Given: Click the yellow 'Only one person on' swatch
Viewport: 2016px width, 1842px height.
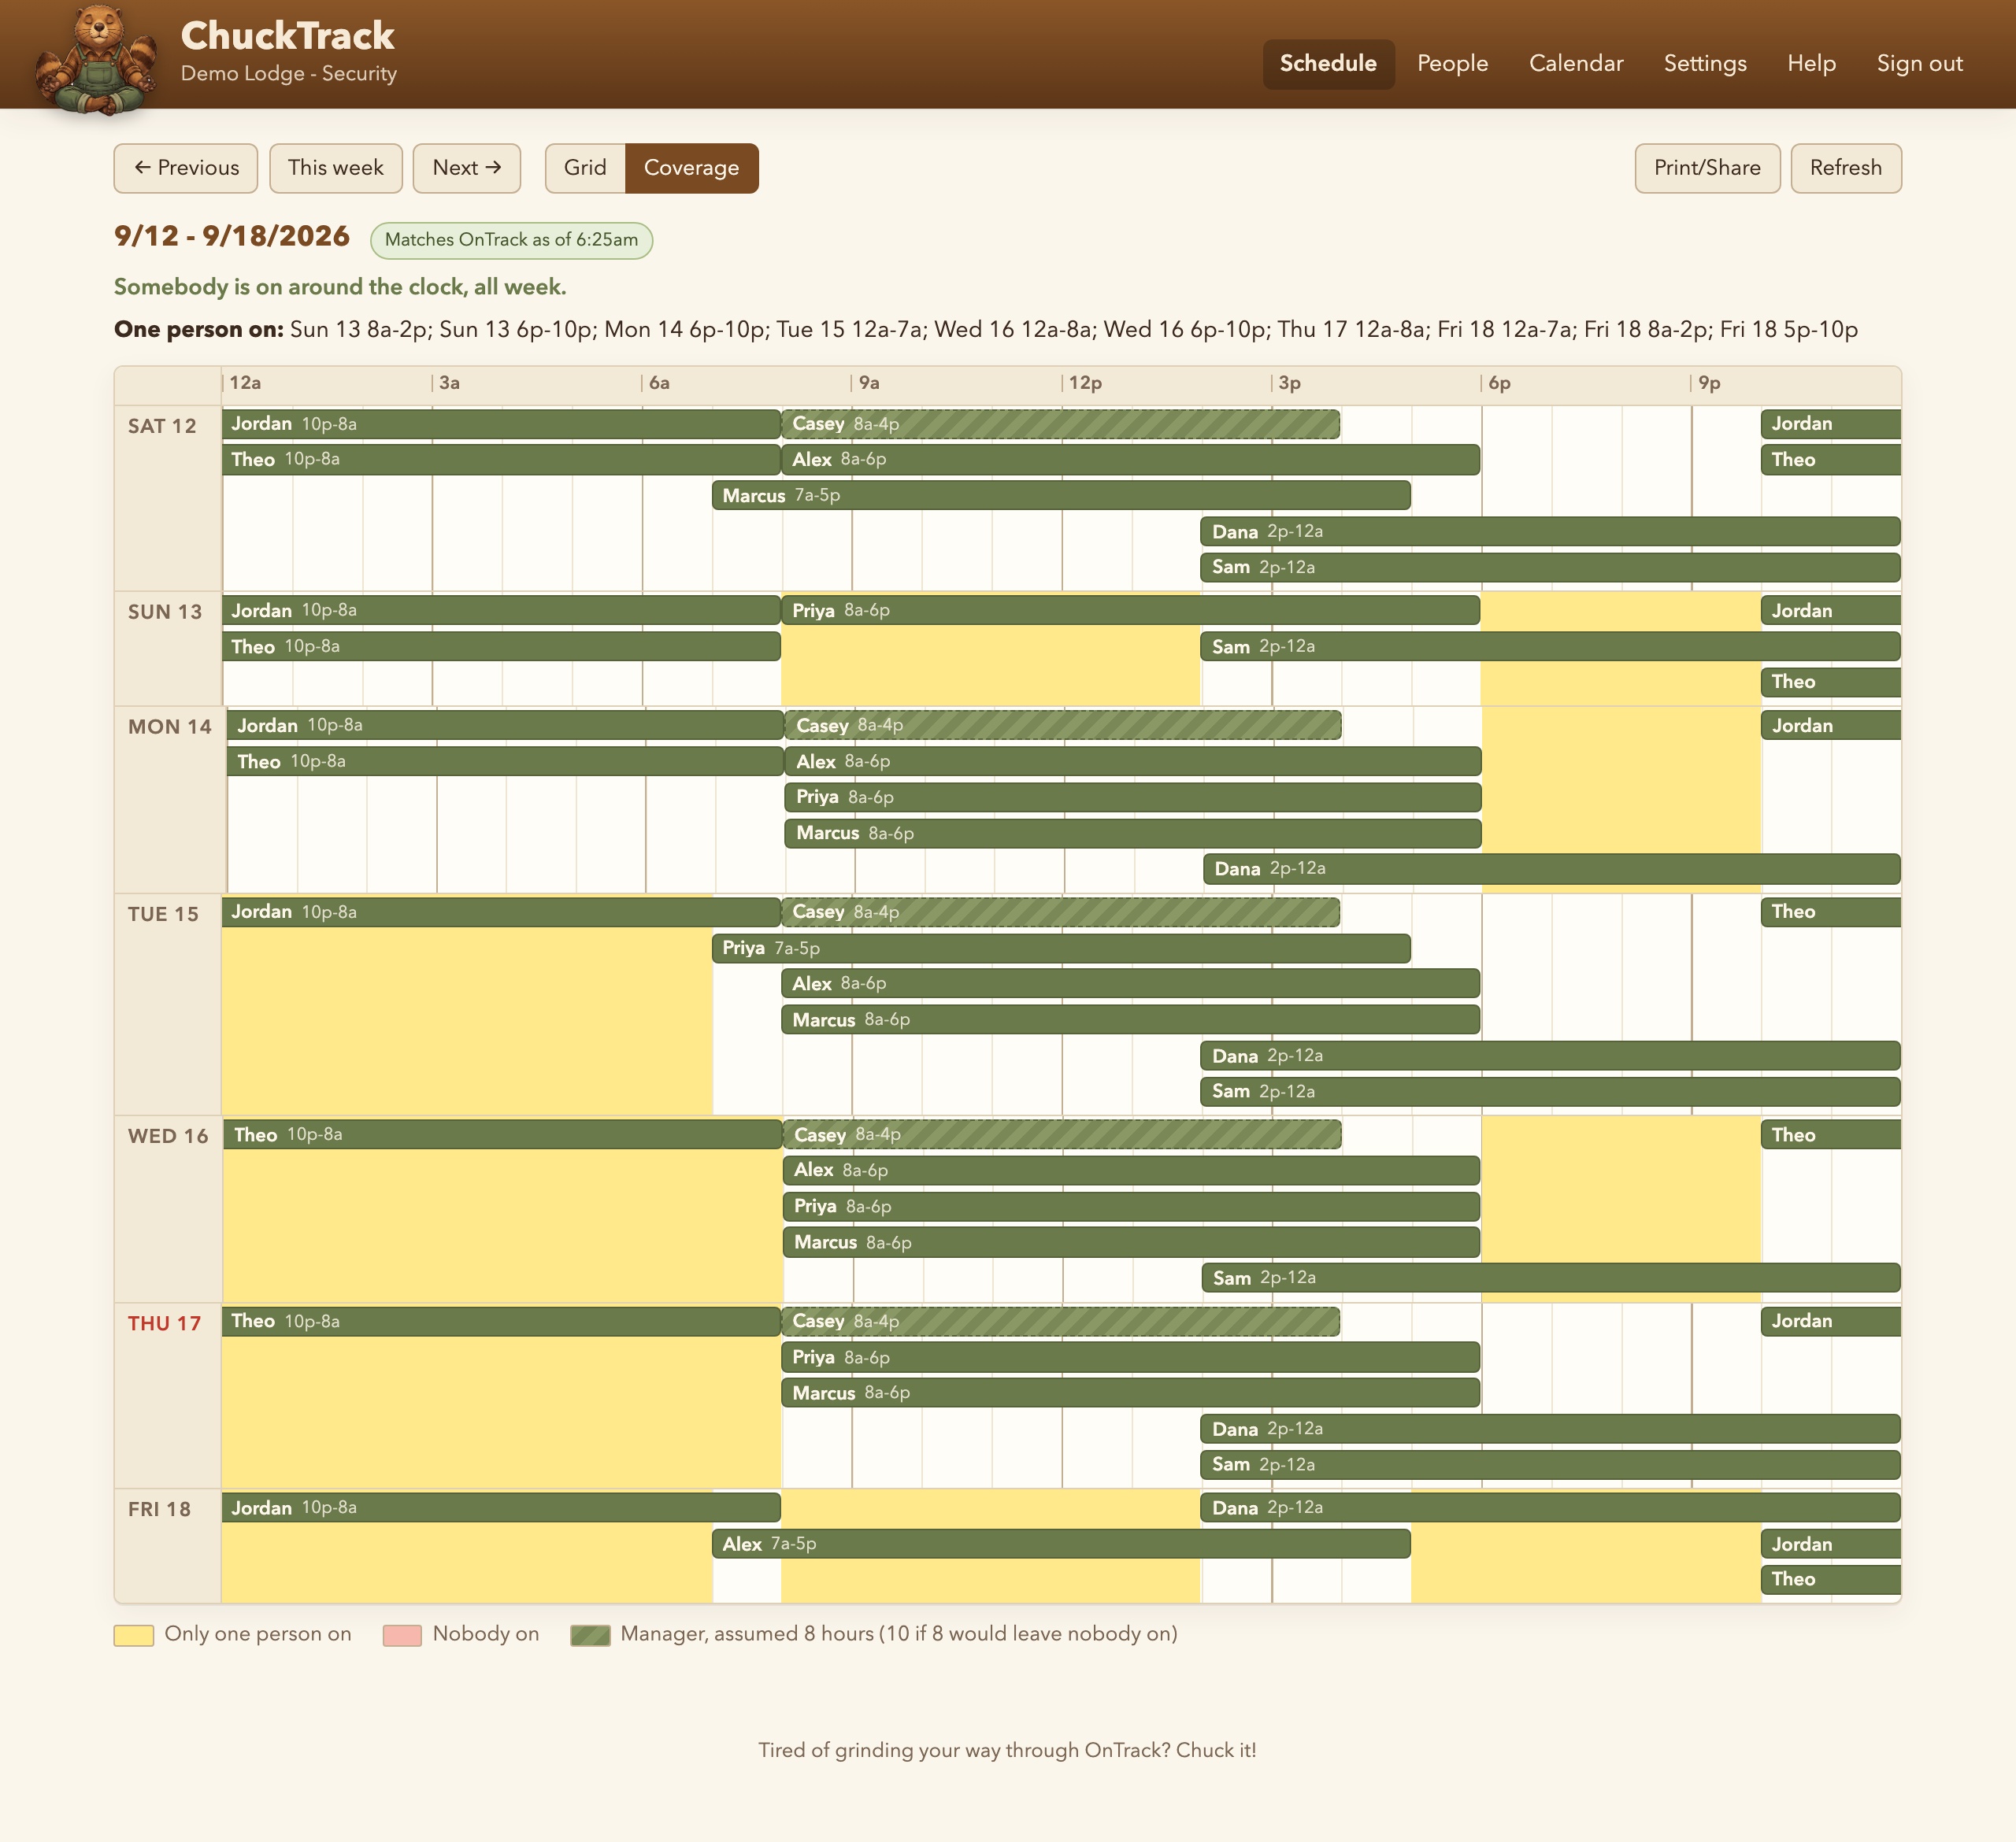Looking at the screenshot, I should pos(134,1635).
